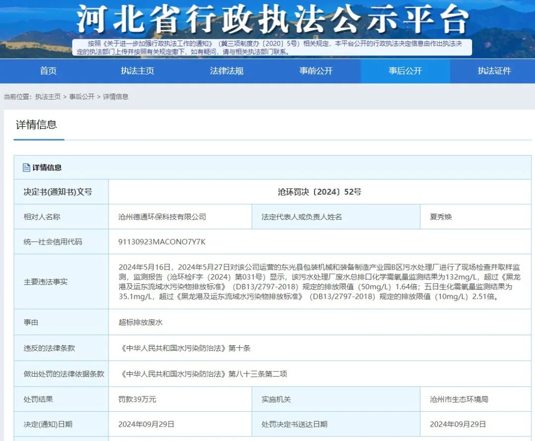Image resolution: width=535 pixels, height=441 pixels.
Task: Open the 执法证件 navigation item
Action: (494, 71)
